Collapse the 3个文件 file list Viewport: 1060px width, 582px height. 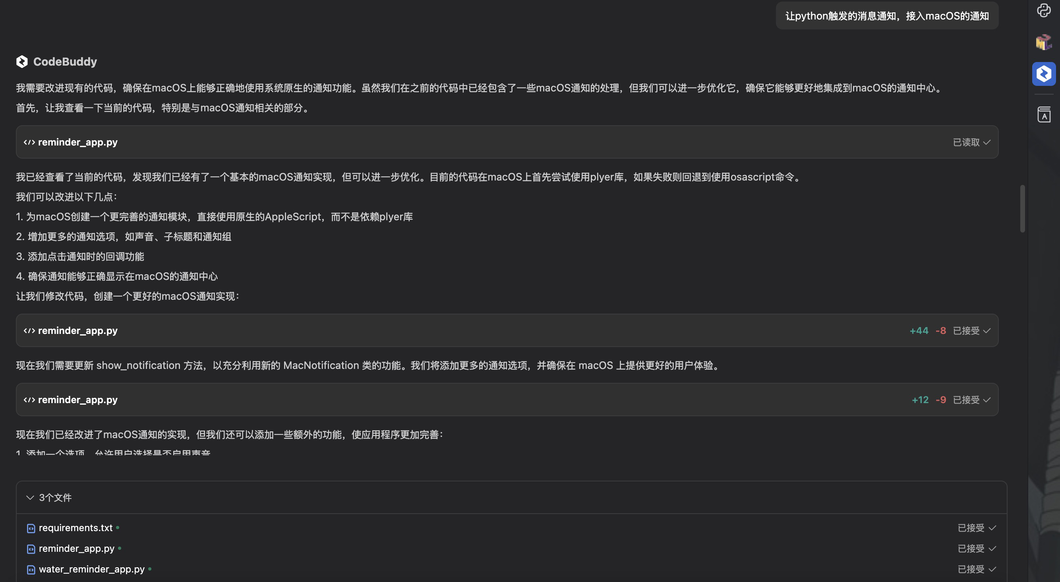[30, 498]
